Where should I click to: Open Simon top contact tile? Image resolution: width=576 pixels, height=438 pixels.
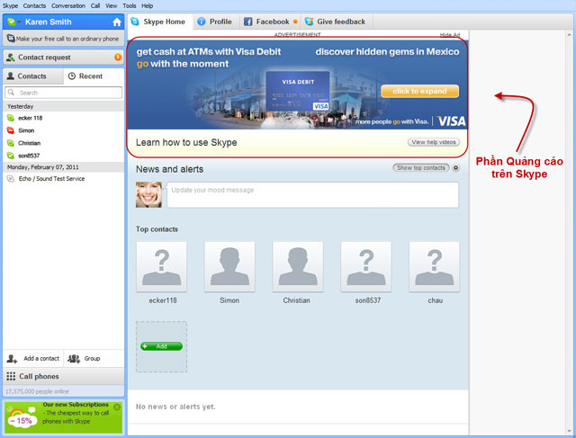[229, 267]
